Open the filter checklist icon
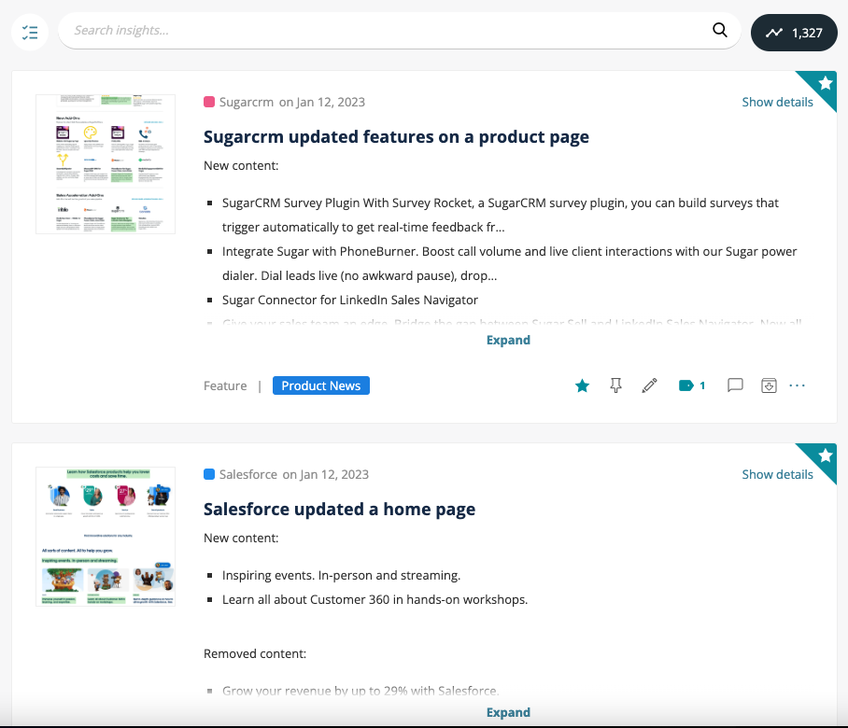The image size is (848, 728). [x=30, y=33]
